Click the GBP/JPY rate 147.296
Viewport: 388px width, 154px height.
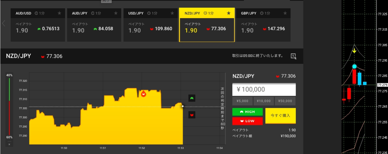[276, 29]
